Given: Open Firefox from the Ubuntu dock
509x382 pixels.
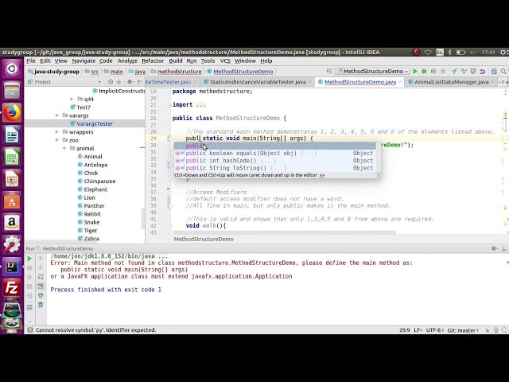Looking at the screenshot, I should pos(12,113).
